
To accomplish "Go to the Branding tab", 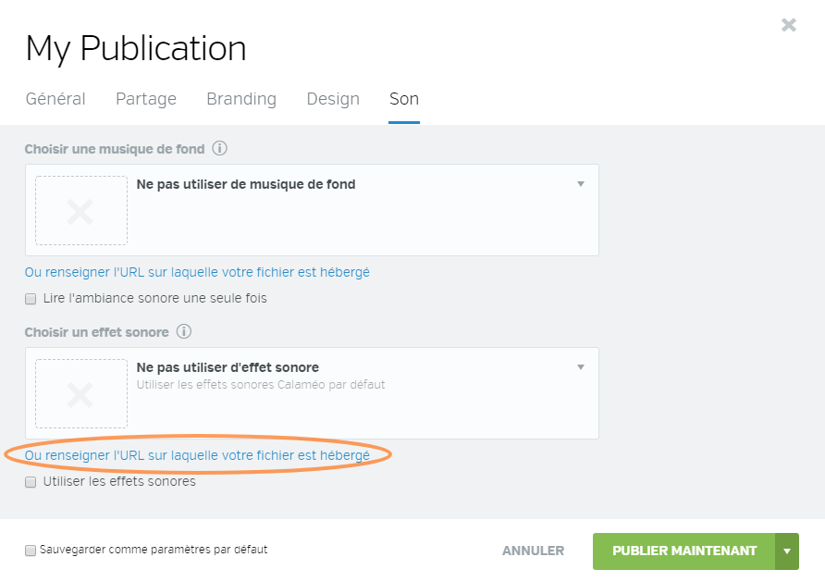I will click(x=241, y=99).
